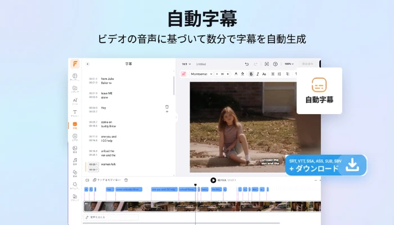Click the add audio track button
This screenshot has width=394, height=225.
point(110,217)
